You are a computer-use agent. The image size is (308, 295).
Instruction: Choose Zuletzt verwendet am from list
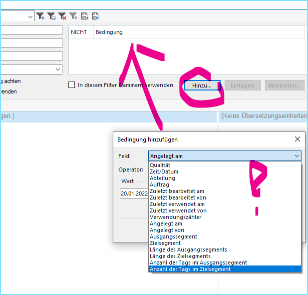pos(225,204)
